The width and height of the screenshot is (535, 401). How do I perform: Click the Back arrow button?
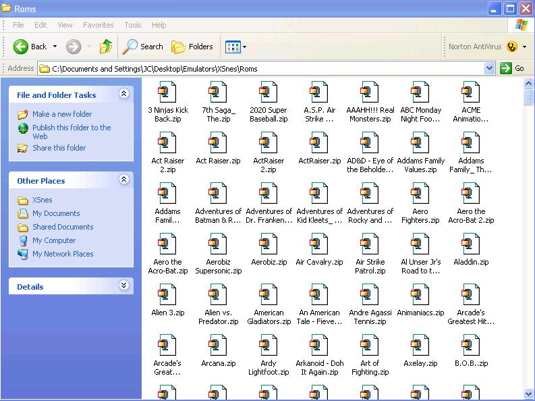tap(21, 47)
